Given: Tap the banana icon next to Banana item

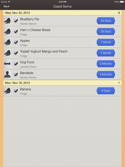Looking at the screenshot, I should [7, 91].
